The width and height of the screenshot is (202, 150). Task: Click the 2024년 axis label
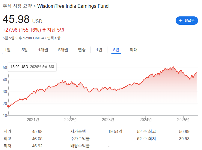[x=146, y=120]
